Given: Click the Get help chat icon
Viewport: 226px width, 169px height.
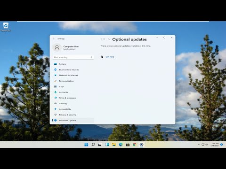Looking at the screenshot, I should coord(102,57).
